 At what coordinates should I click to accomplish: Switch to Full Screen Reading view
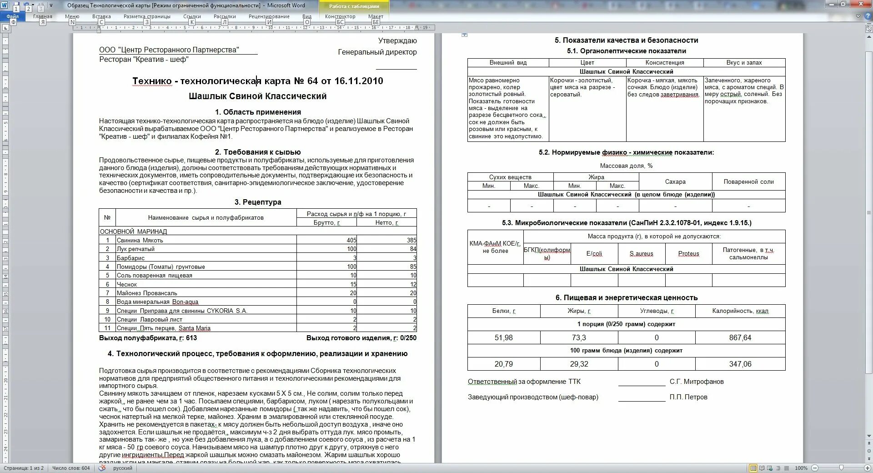pos(762,468)
